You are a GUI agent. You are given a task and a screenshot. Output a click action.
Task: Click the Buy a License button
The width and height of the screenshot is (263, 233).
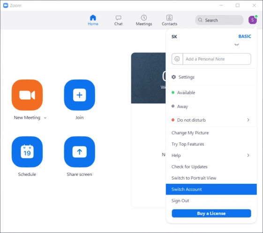(211, 213)
